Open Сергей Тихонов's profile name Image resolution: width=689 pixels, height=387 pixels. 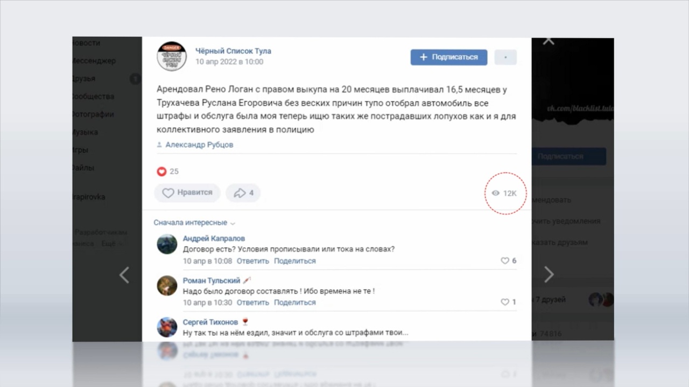click(x=210, y=322)
